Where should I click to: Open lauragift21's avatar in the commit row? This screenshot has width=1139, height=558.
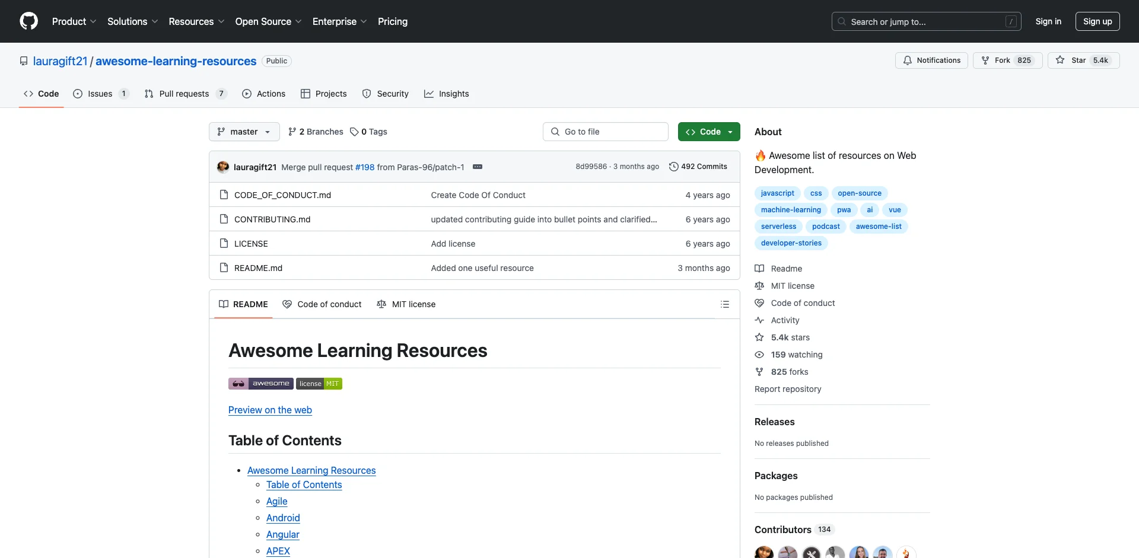[223, 167]
